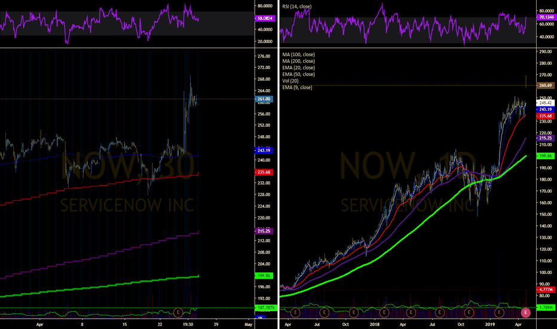The height and width of the screenshot is (329, 557).
Task: Select the EMA (9, close) indicator legend
Action: coord(298,87)
